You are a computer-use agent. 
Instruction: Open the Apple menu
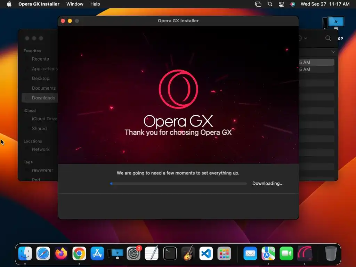point(9,4)
